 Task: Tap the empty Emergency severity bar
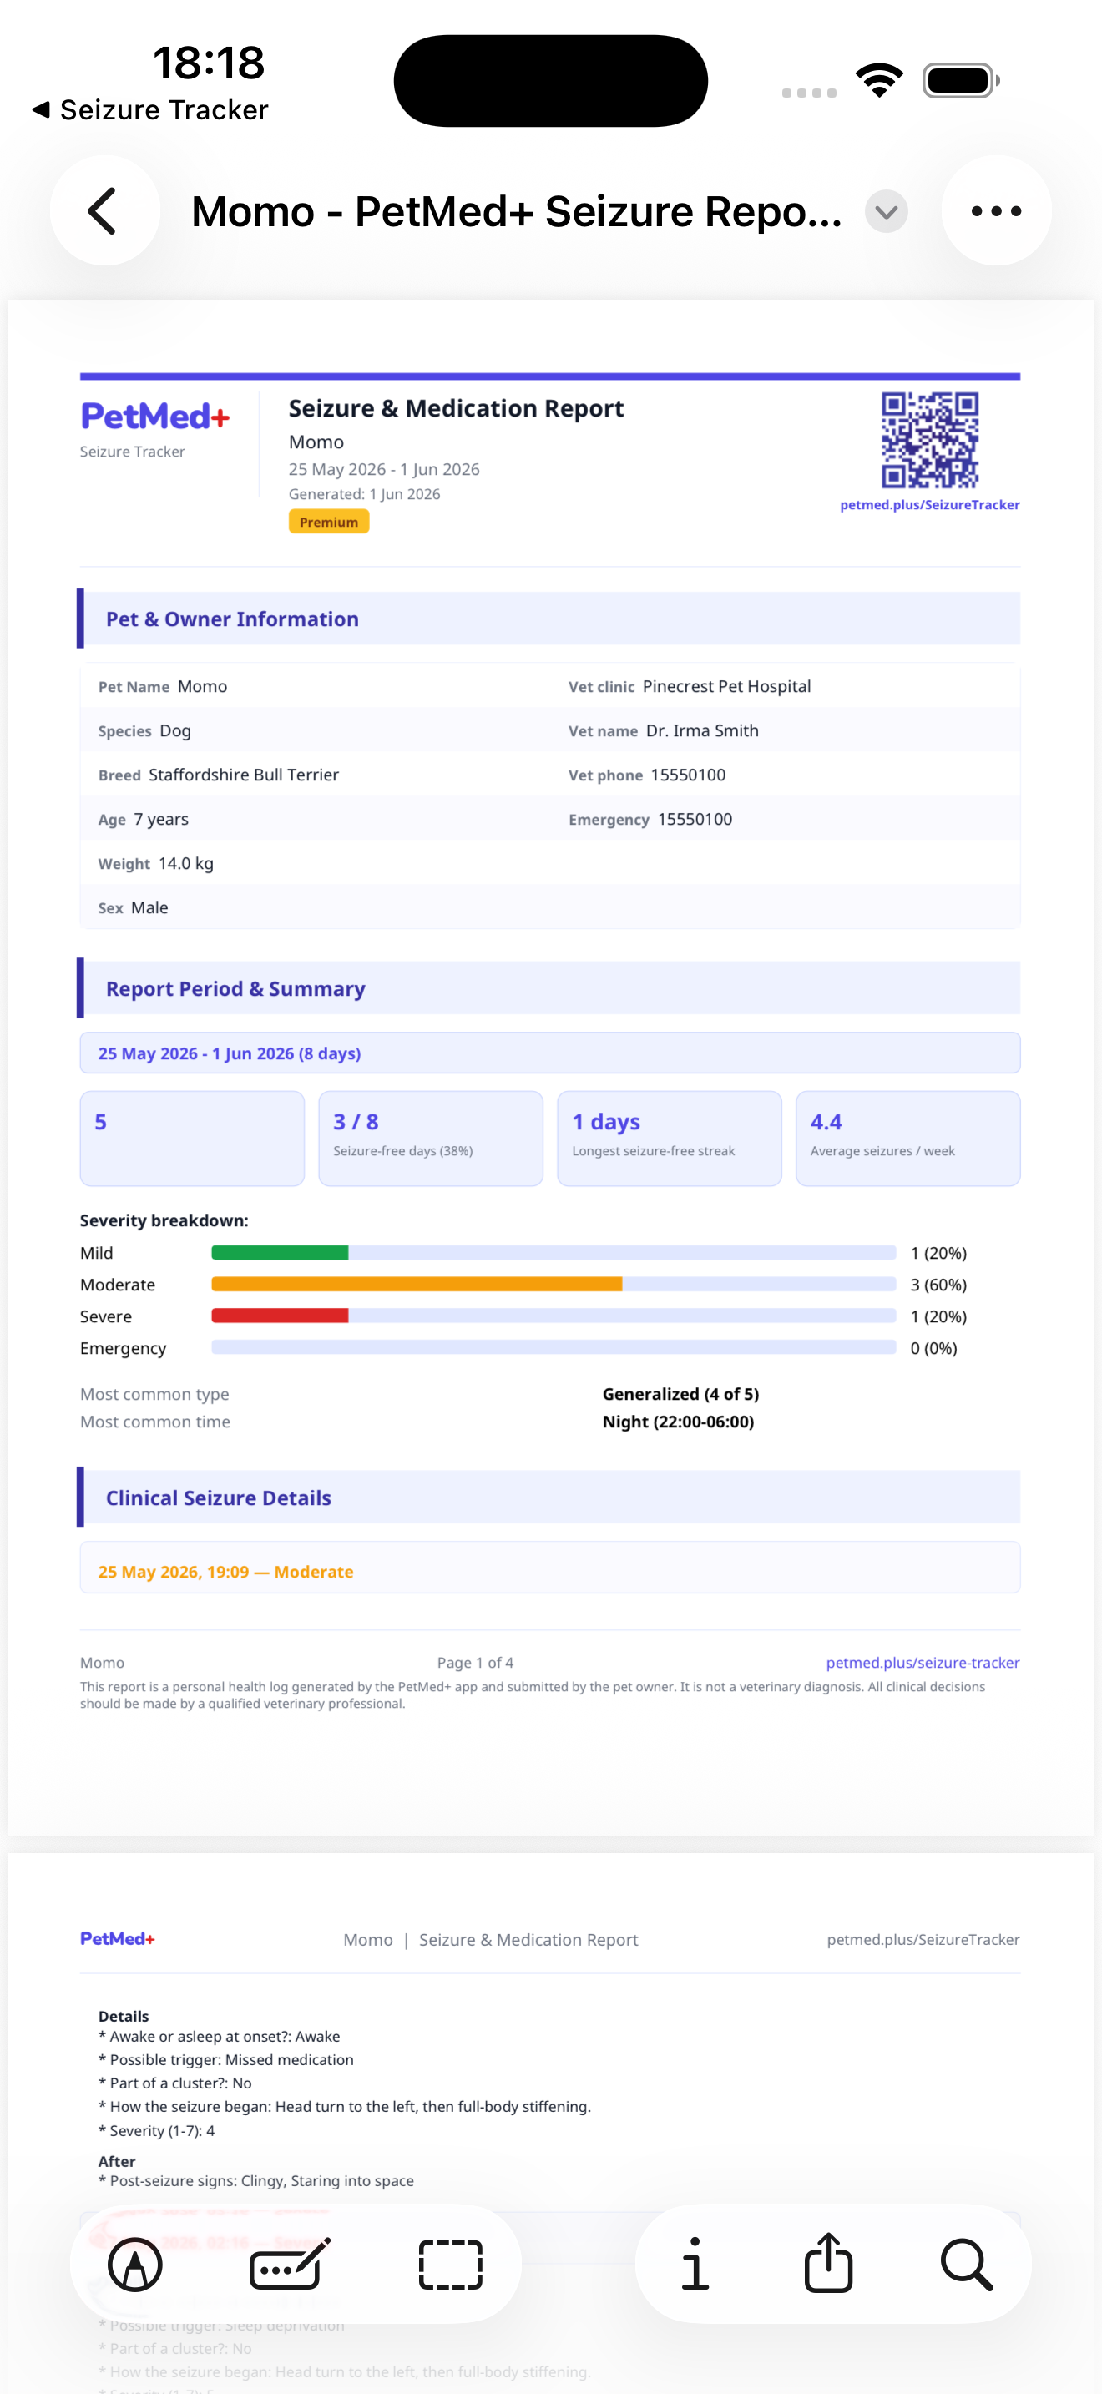tap(554, 1347)
